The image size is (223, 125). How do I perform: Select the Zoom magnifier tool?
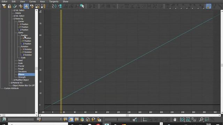point(201,119)
